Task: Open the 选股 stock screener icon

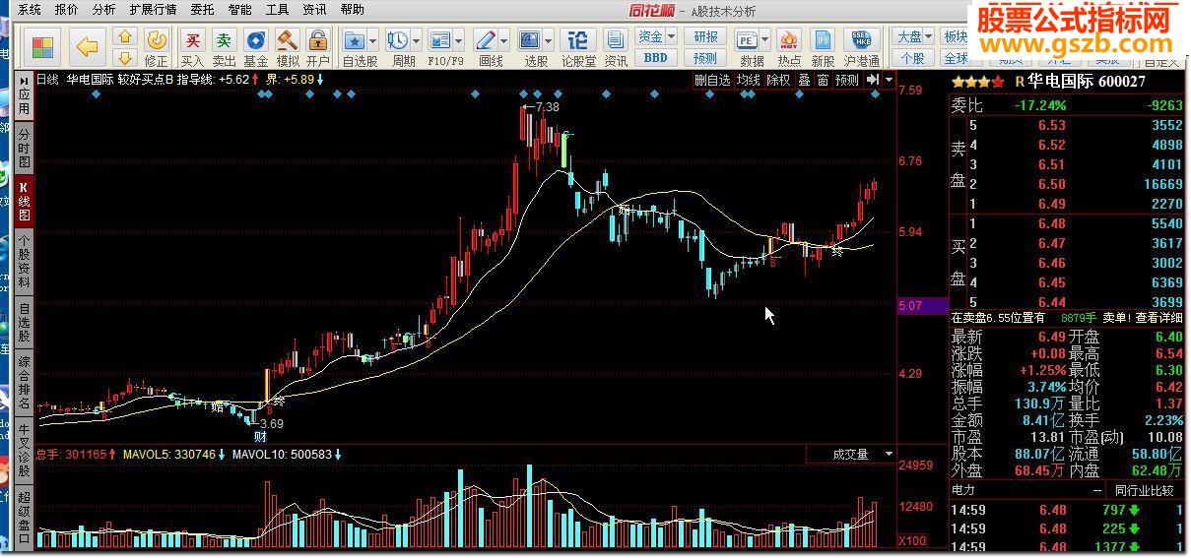Action: point(530,40)
